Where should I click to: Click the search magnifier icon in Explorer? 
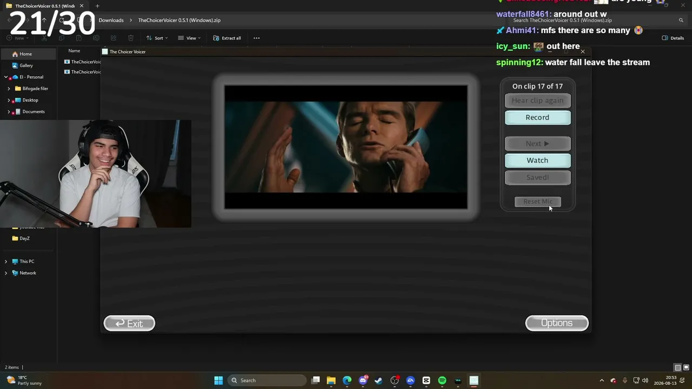[681, 20]
